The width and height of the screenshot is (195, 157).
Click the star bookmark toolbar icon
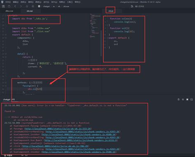tap(27, 6)
